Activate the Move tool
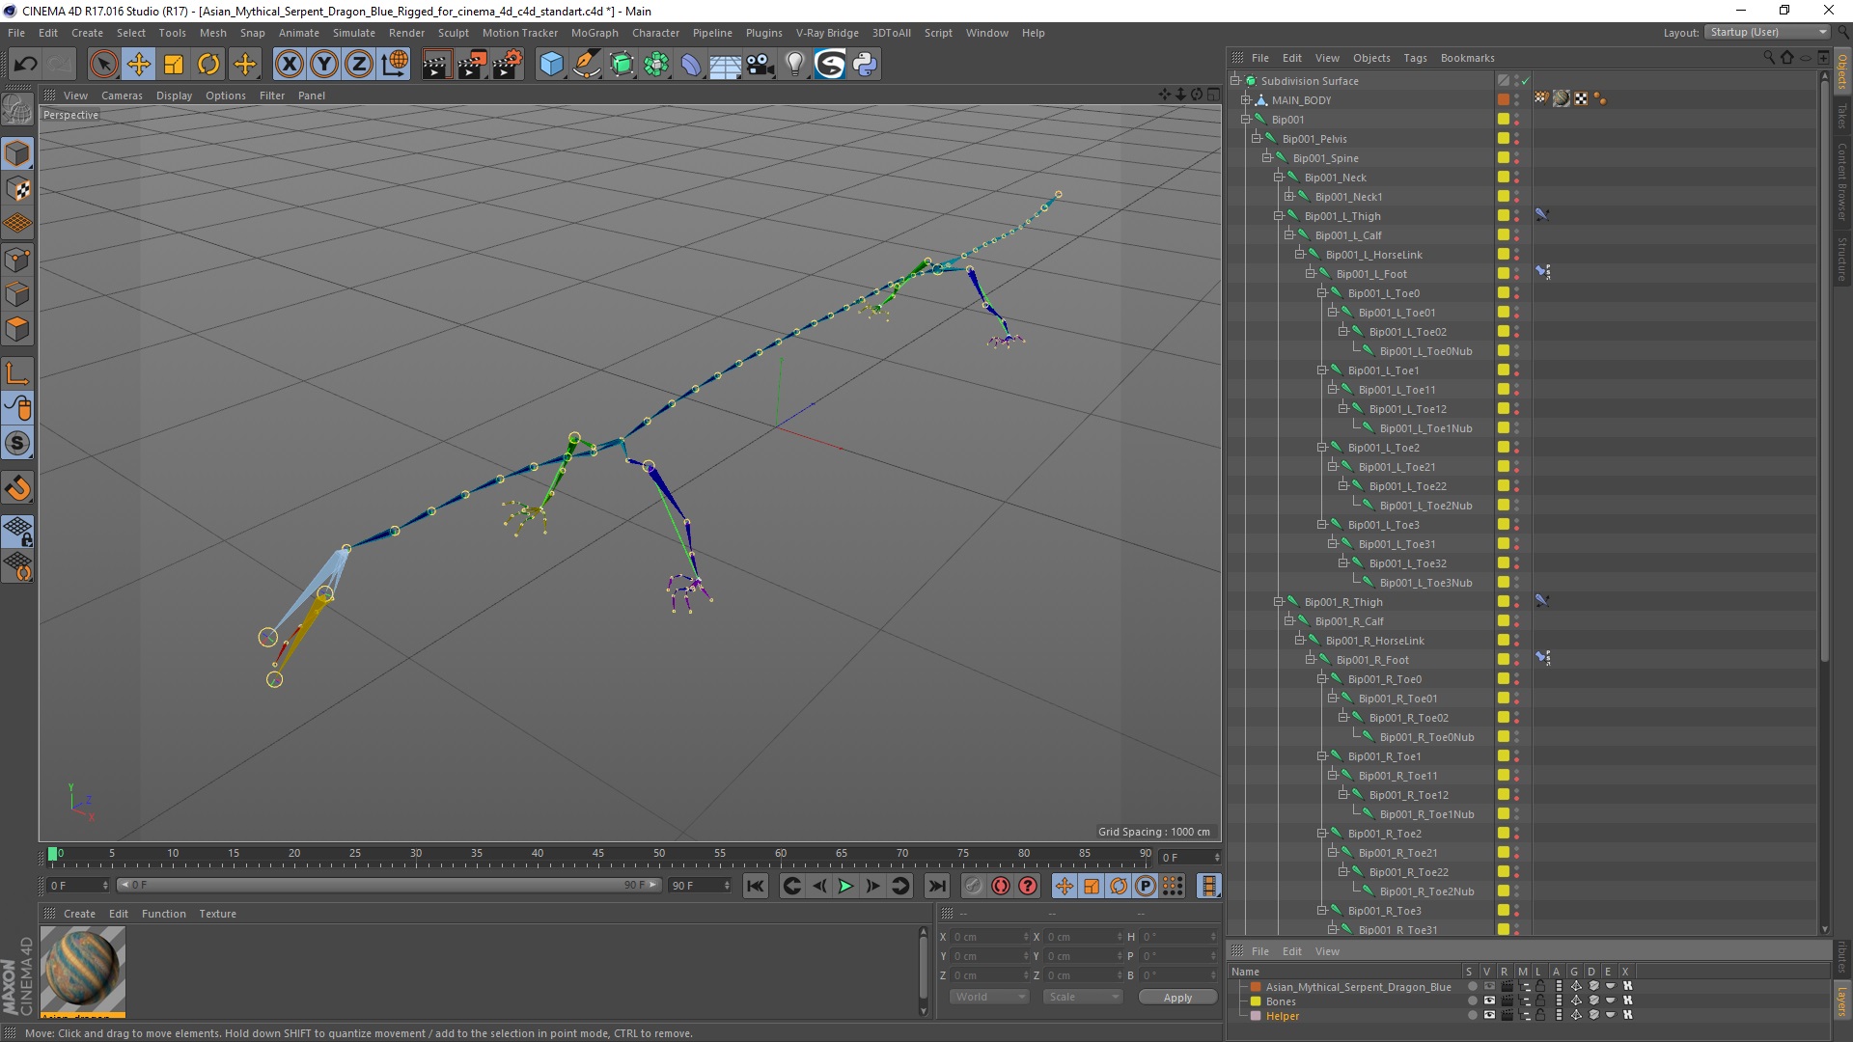 click(x=139, y=65)
